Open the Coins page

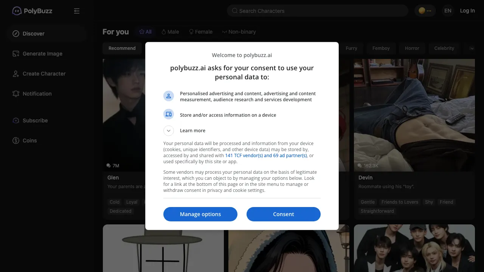click(29, 141)
